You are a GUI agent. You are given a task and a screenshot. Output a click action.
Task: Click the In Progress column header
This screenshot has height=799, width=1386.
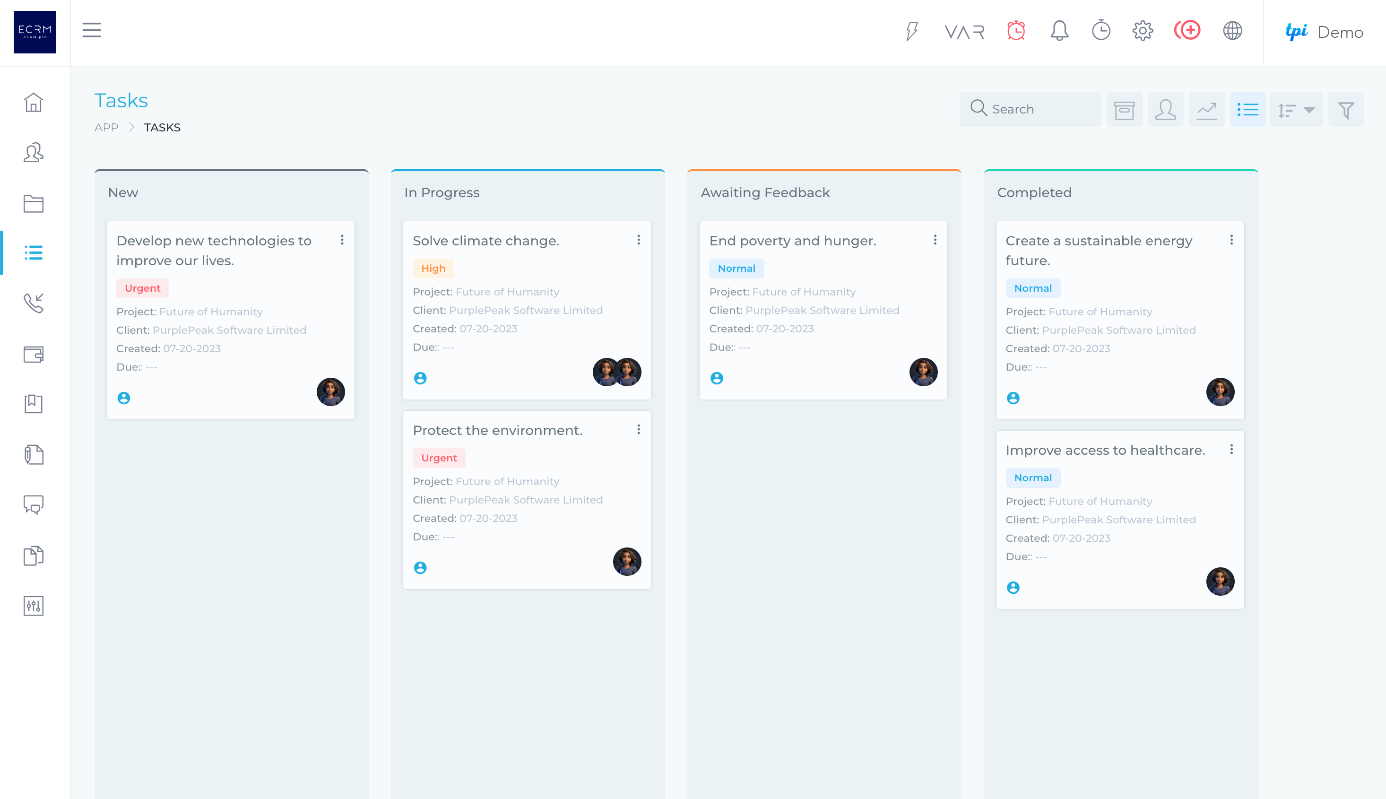pyautogui.click(x=442, y=192)
